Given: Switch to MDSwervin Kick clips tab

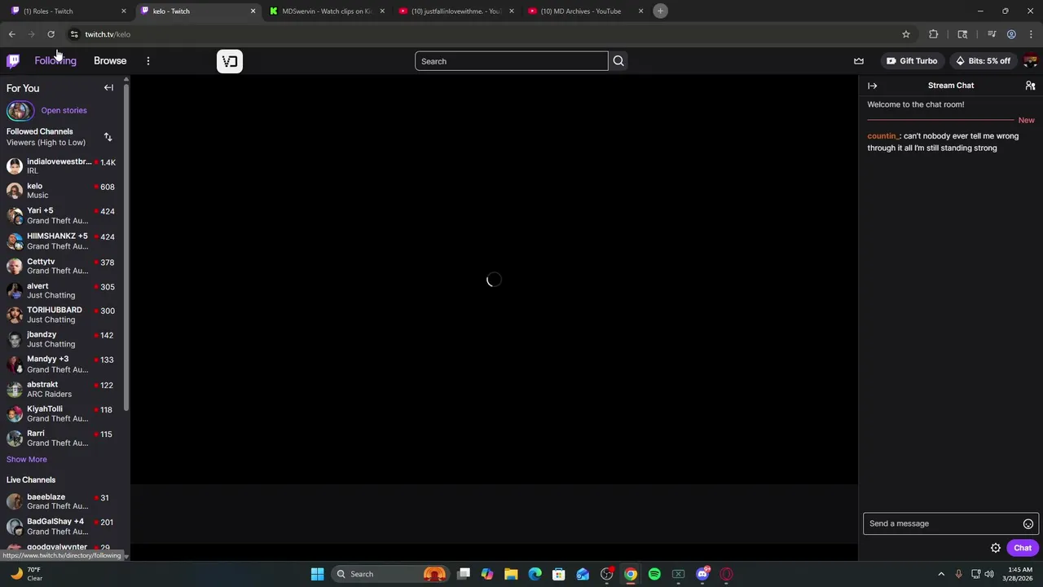Looking at the screenshot, I should coord(326,11).
